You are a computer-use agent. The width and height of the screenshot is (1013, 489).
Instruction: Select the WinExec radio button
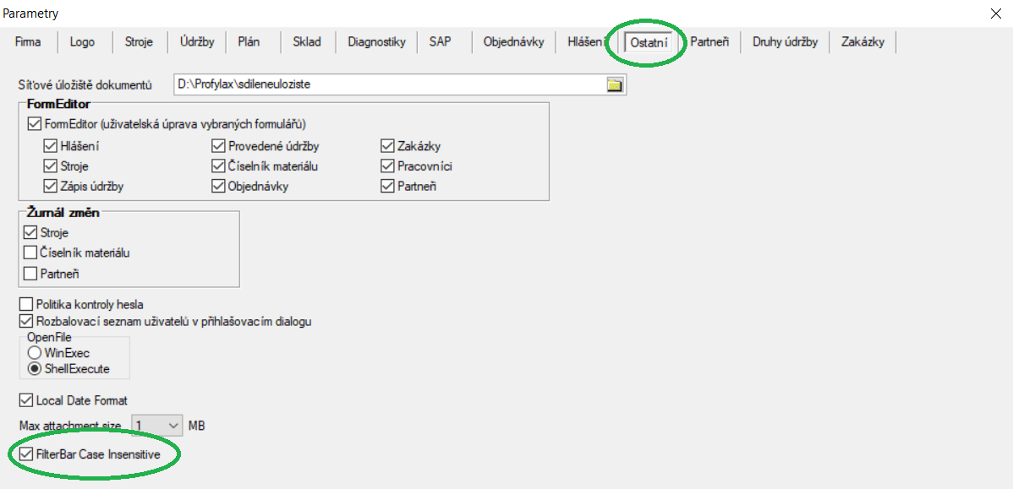click(x=35, y=352)
